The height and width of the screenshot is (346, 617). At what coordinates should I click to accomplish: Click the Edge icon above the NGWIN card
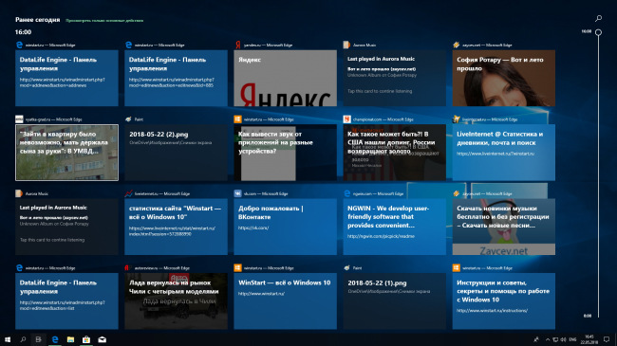346,193
